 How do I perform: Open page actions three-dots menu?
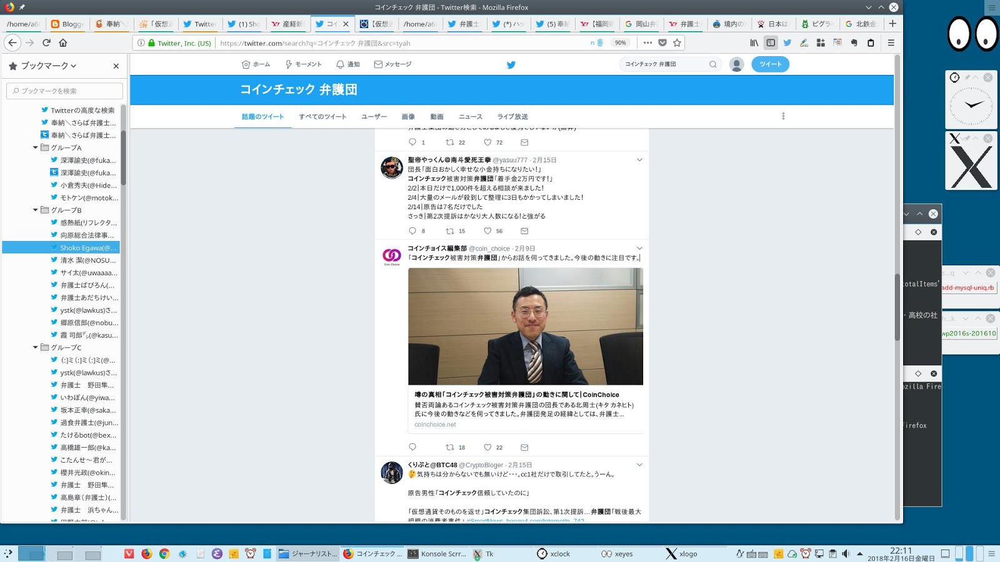coord(647,42)
